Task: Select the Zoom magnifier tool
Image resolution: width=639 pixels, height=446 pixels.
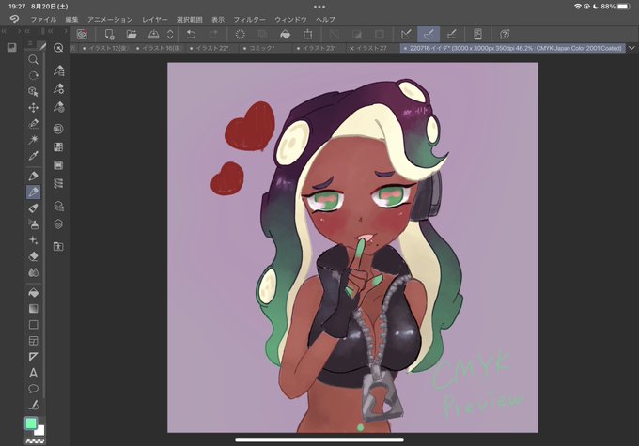Action: point(34,60)
